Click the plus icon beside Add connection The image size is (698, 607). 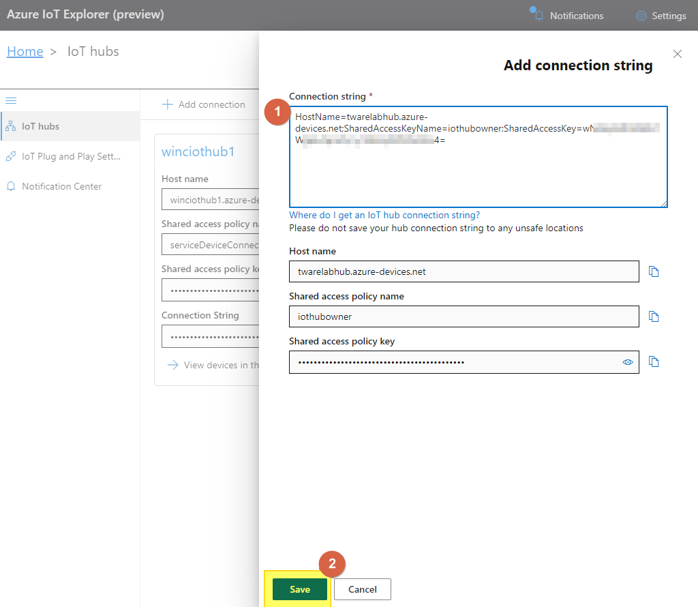click(168, 104)
